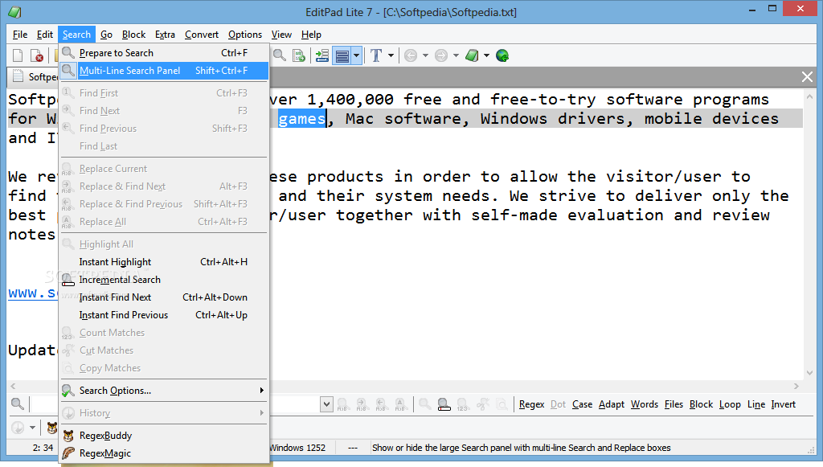The width and height of the screenshot is (823, 467).
Task: Open the Convert menu
Action: (202, 35)
